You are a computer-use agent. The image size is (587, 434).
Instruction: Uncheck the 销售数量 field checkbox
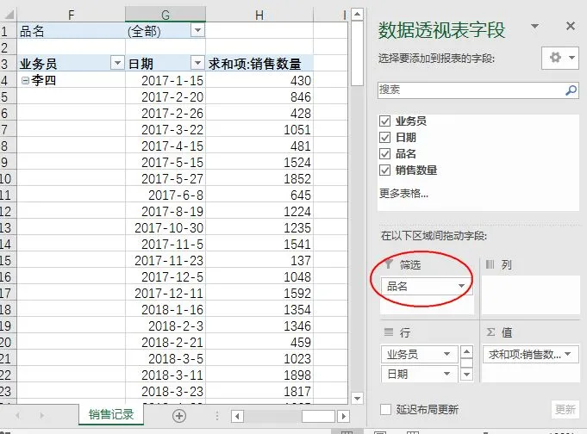384,170
